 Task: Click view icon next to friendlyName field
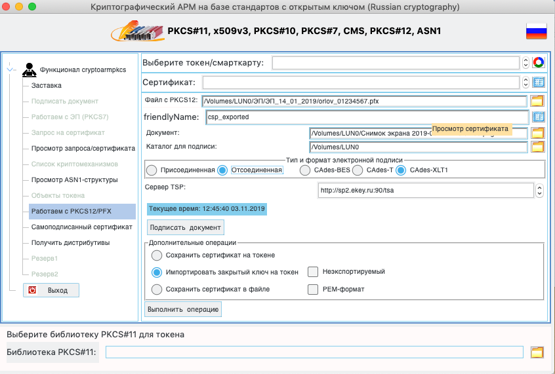pos(539,117)
